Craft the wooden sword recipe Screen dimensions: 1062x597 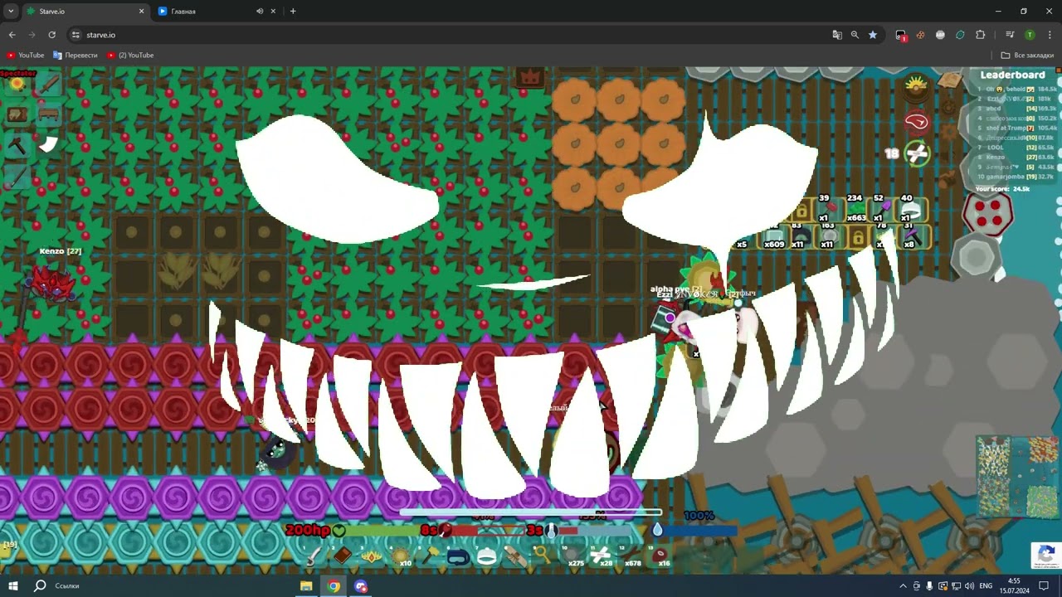[x=48, y=84]
